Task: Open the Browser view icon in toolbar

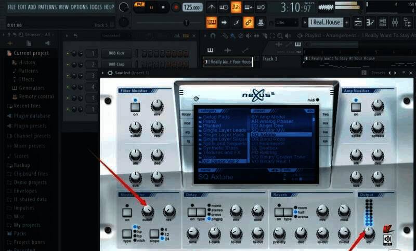Action: 407,22
